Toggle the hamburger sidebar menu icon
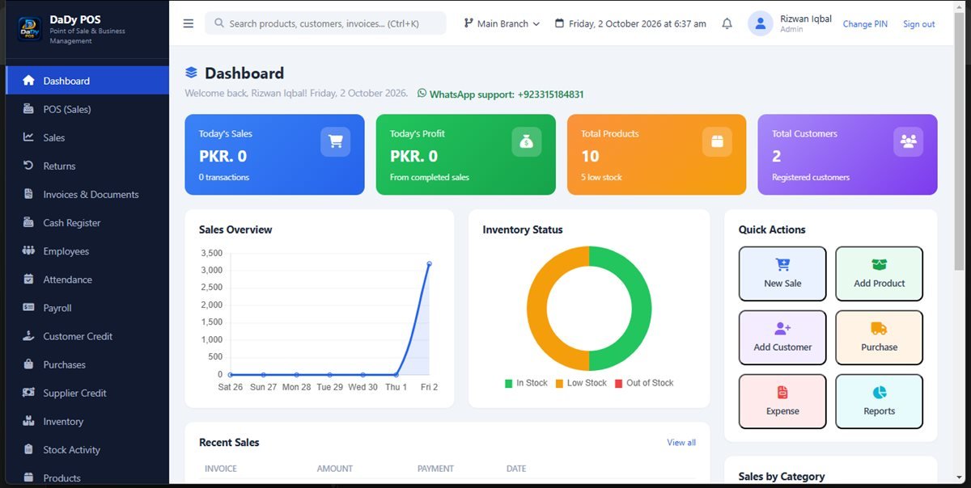The height and width of the screenshot is (488, 971). point(189,23)
